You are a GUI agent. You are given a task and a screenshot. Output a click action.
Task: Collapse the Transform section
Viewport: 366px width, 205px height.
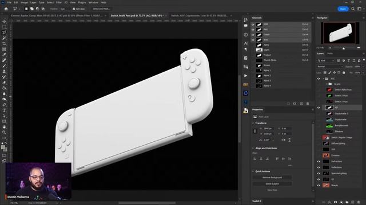pos(253,123)
